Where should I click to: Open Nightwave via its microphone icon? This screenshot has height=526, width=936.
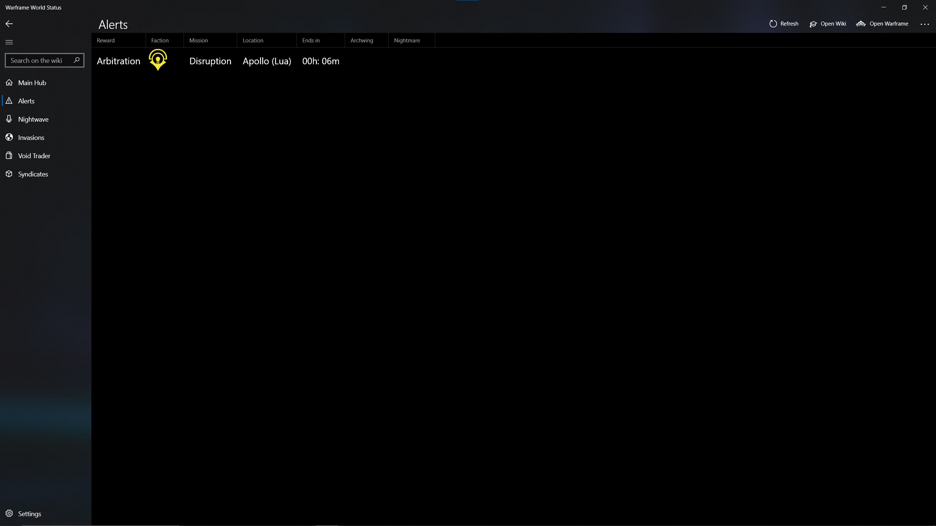click(x=9, y=119)
